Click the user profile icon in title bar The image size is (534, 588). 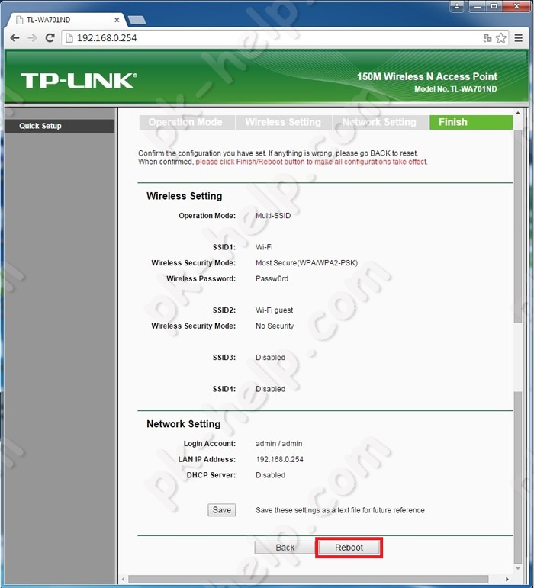coord(457,5)
